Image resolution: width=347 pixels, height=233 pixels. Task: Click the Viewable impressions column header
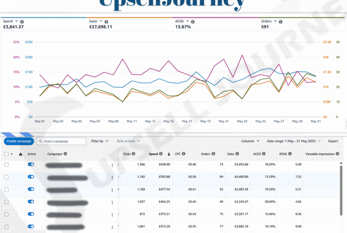coord(320,154)
